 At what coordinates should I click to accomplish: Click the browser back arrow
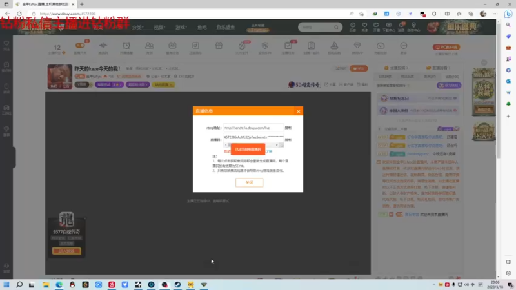point(7,14)
